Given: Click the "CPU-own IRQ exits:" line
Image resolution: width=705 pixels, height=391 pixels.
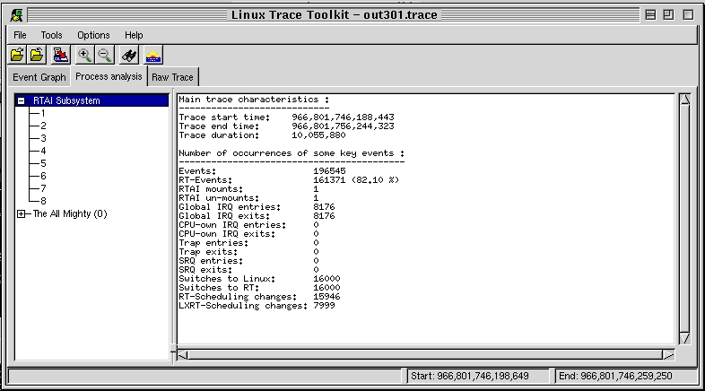Looking at the screenshot, I should [x=248, y=234].
